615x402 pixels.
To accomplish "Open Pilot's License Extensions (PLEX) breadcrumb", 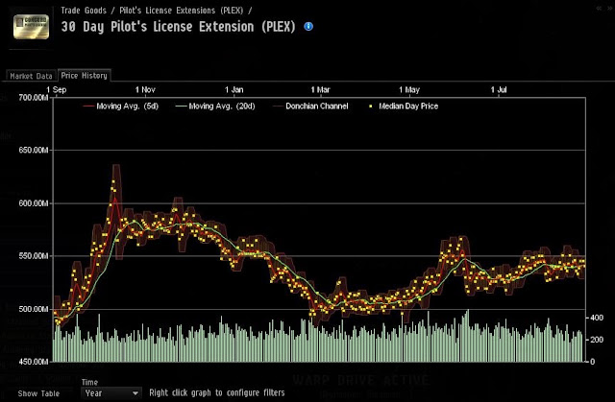I will tap(182, 11).
